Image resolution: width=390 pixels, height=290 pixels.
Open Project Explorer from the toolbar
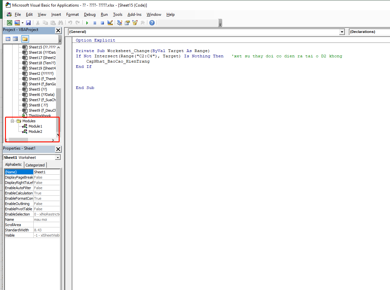pyautogui.click(x=120, y=23)
